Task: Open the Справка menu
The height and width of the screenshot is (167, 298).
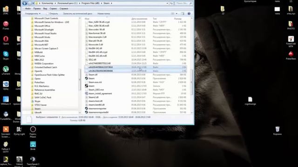Action: (64, 8)
